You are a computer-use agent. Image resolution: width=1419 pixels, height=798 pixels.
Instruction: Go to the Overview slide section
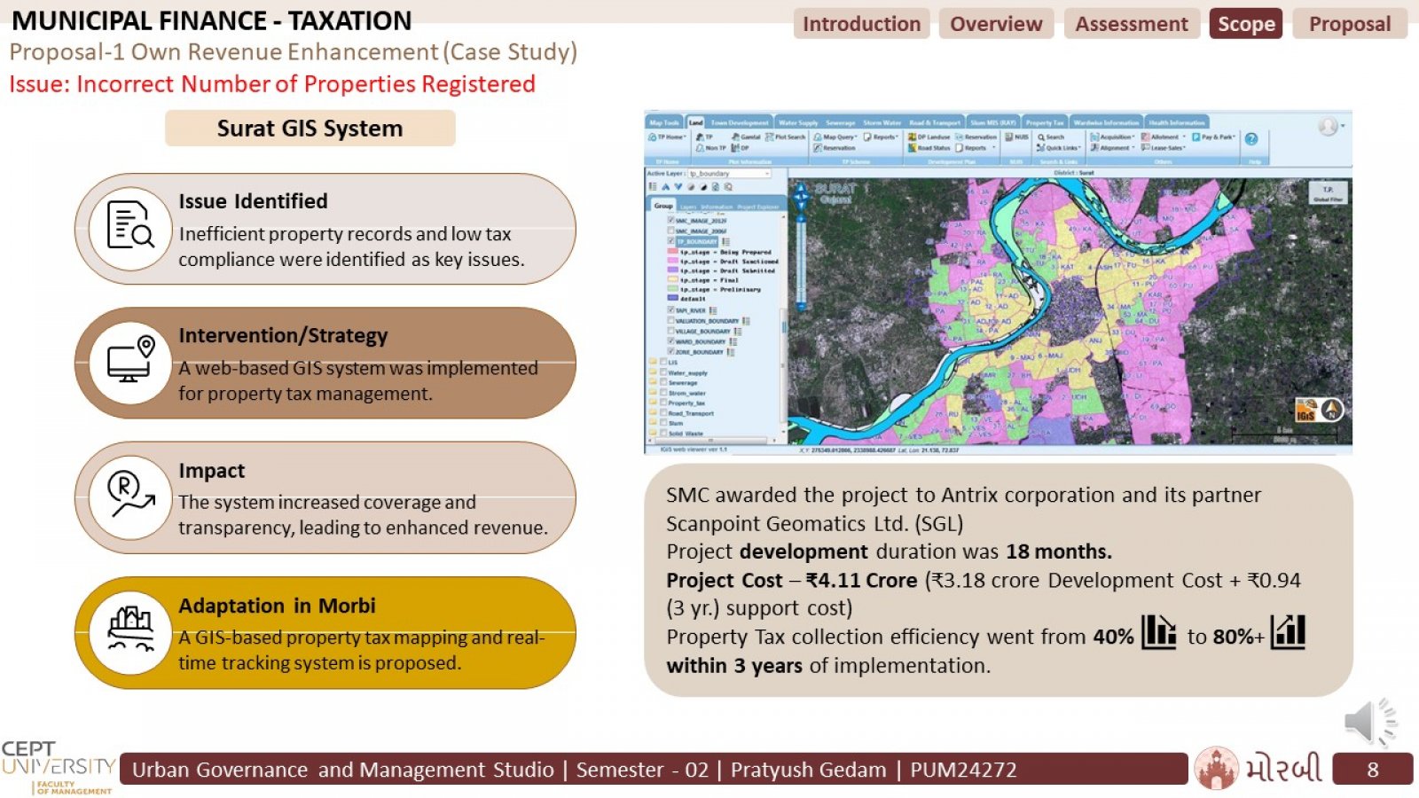pyautogui.click(x=996, y=24)
